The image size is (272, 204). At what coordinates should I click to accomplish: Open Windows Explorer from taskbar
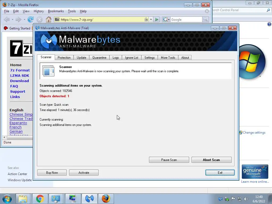pyautogui.click(x=23, y=199)
